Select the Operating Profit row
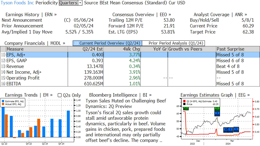 (x=130, y=78)
